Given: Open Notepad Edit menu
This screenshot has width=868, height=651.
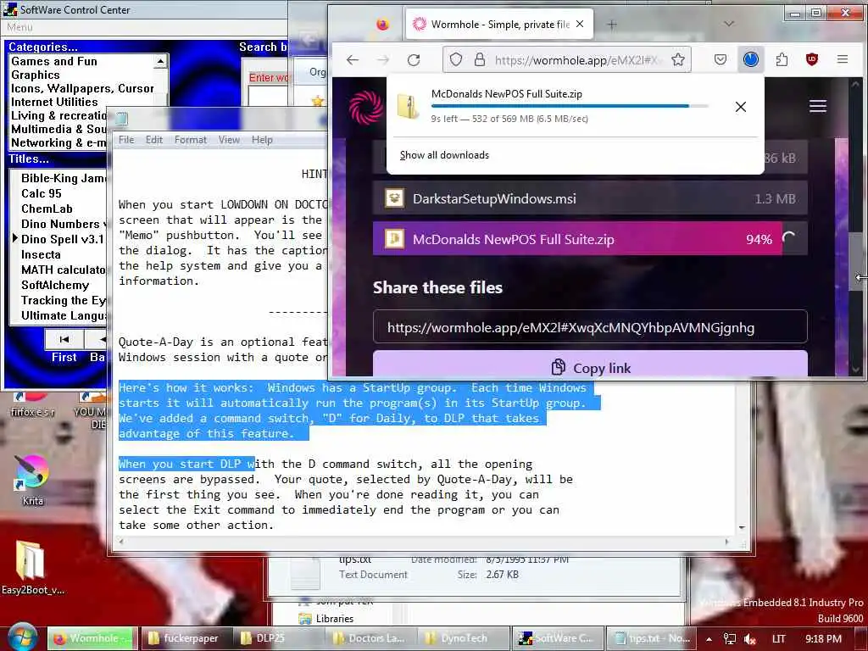Looking at the screenshot, I should [154, 140].
